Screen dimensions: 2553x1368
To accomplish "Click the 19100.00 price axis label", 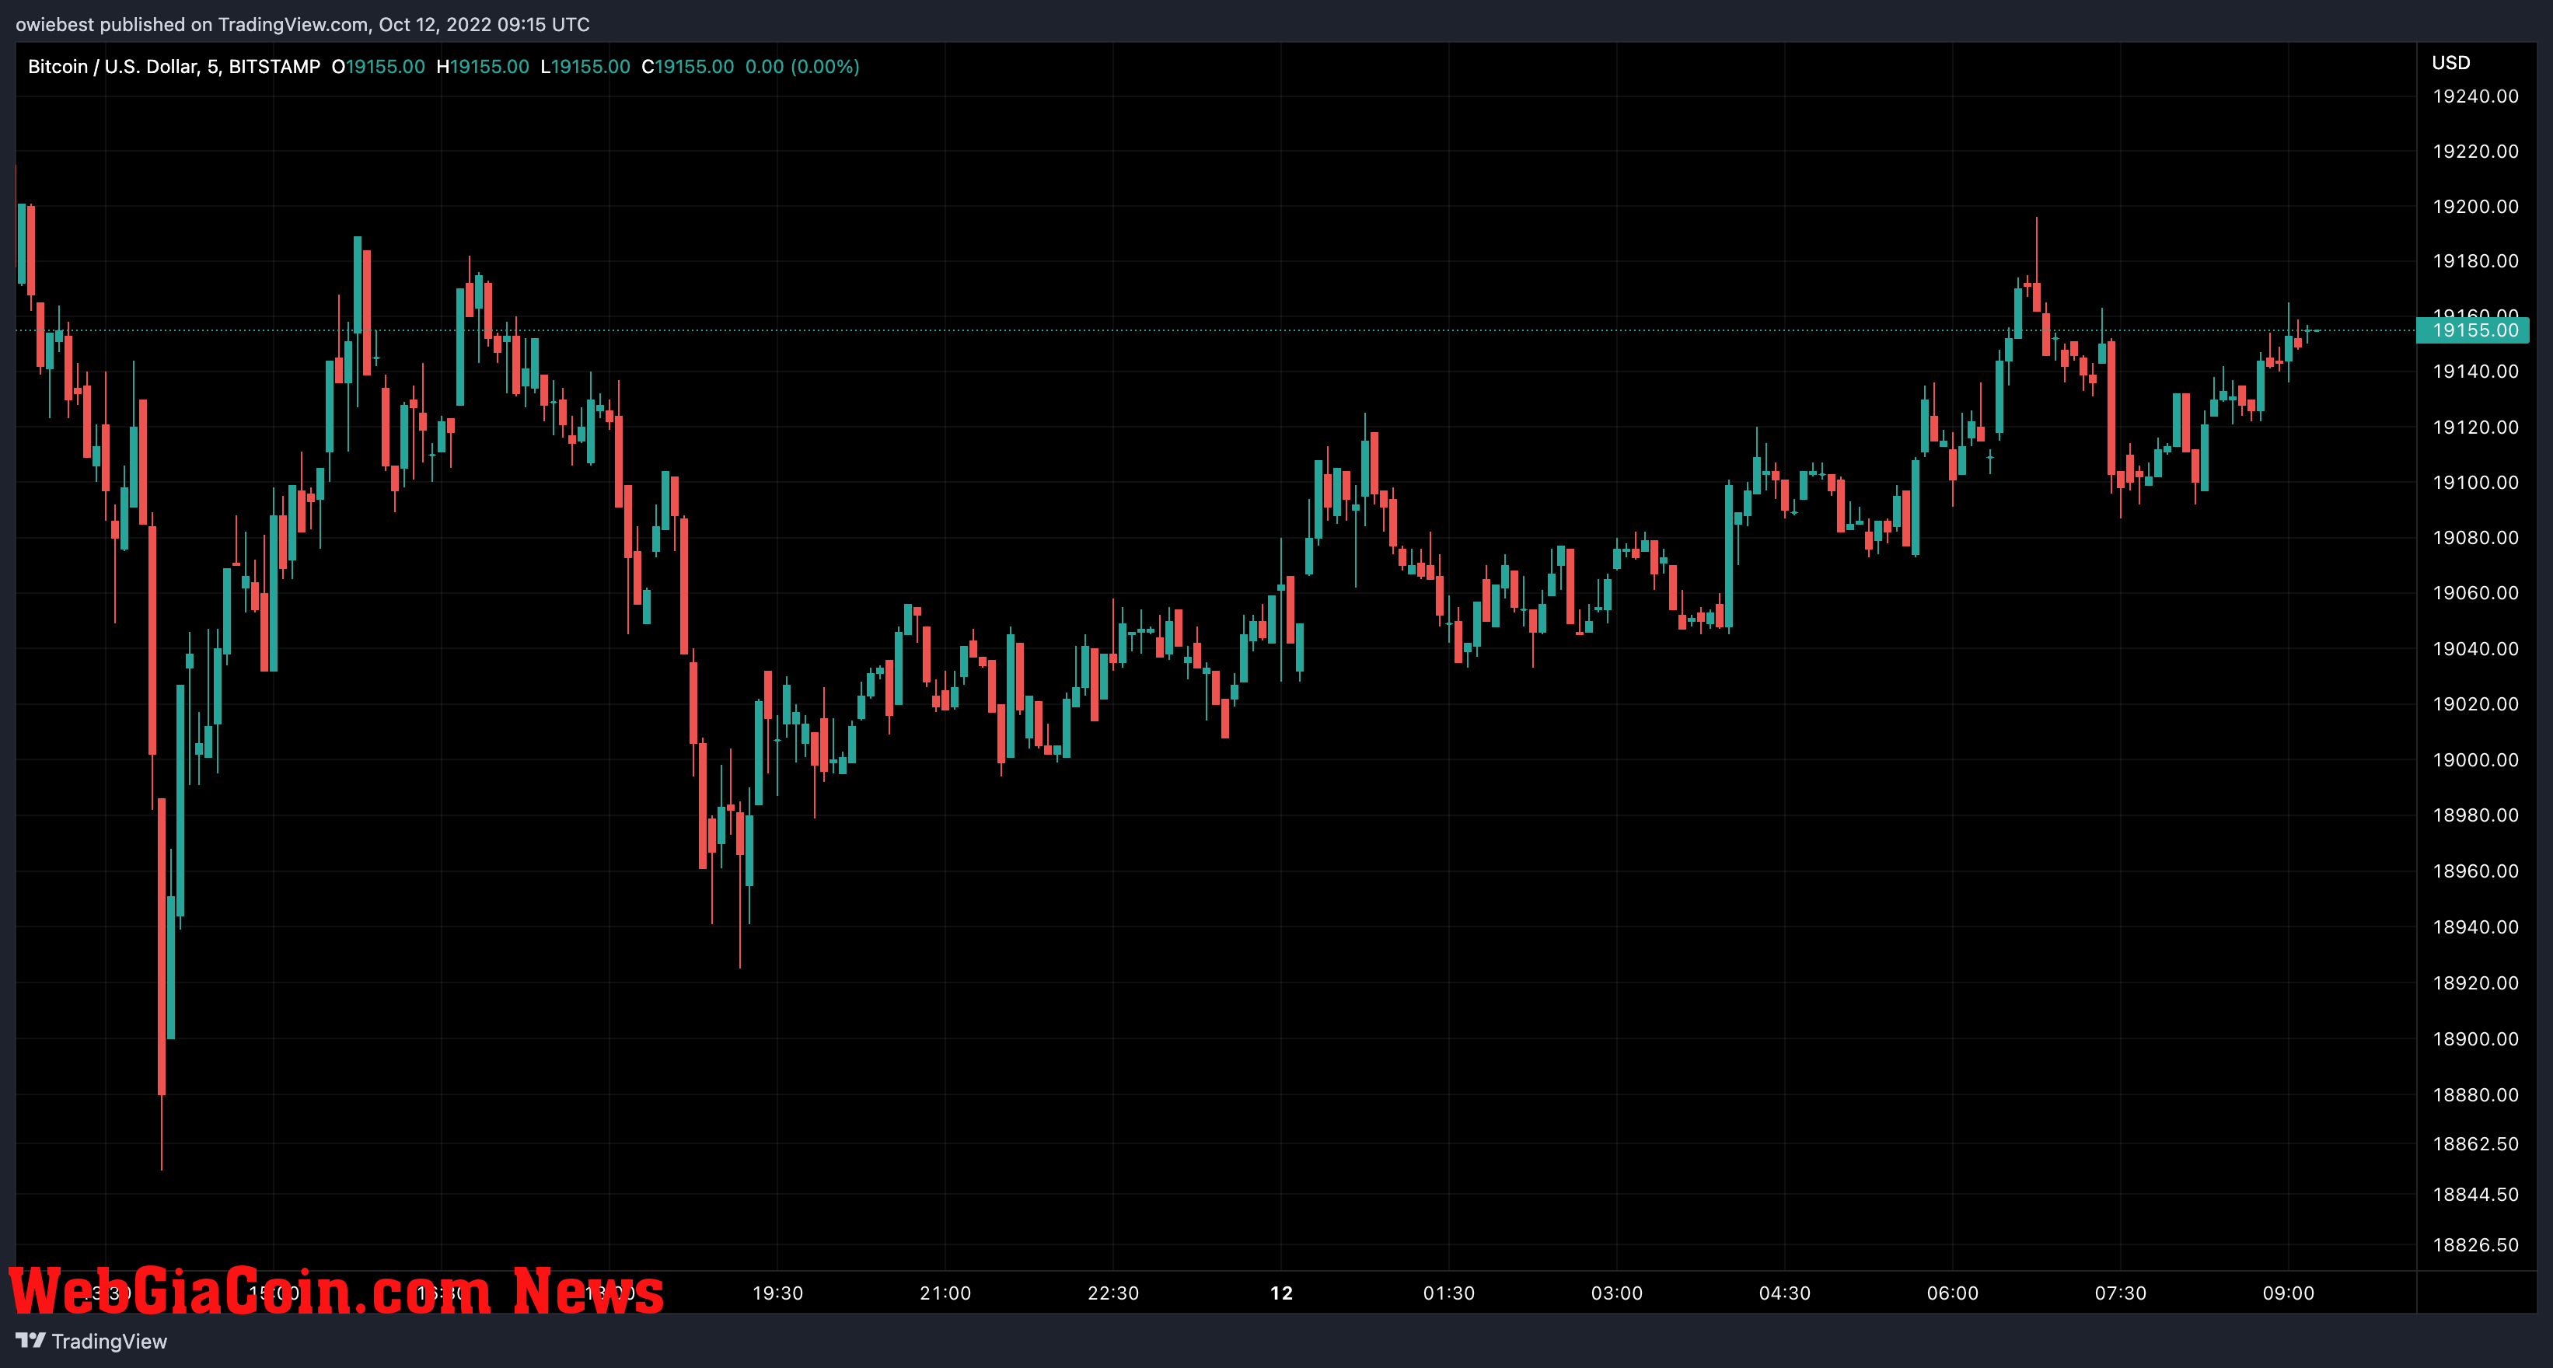I will pyautogui.click(x=2474, y=483).
